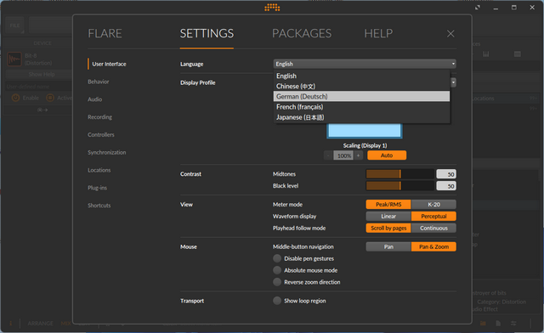Open the Audio settings section
This screenshot has width=544, height=333.
[94, 99]
